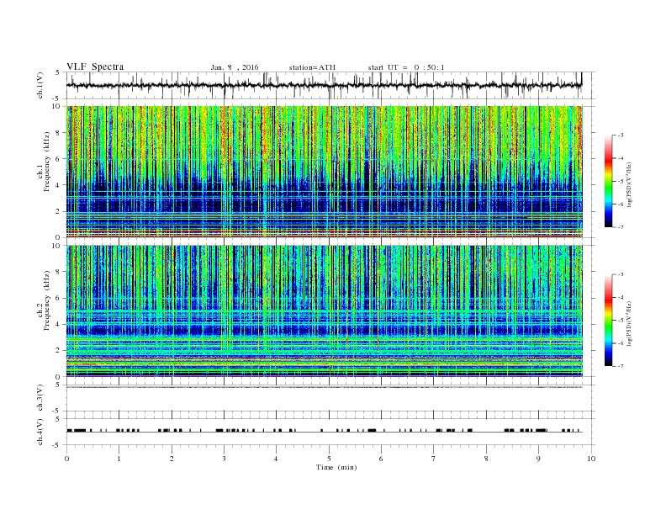Click the "Time (min)" axis label
The image size is (666, 515).
tap(336, 467)
